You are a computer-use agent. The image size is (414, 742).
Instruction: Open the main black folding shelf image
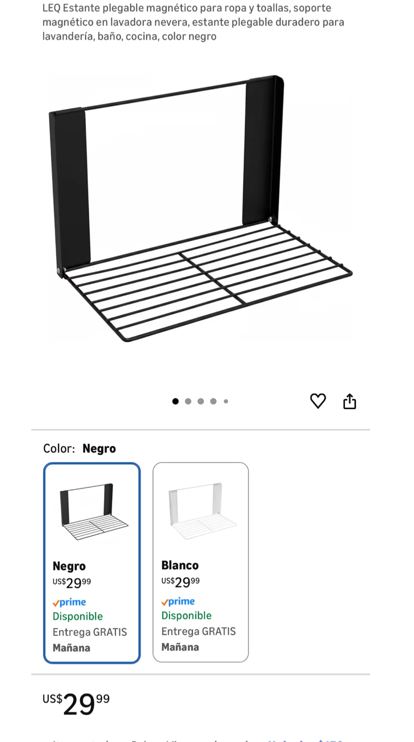coord(201,208)
